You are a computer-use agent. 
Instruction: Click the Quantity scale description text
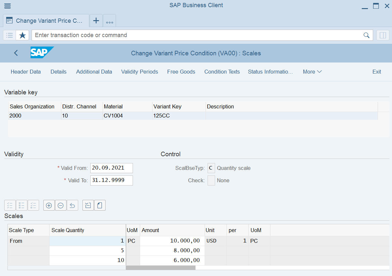pos(234,168)
